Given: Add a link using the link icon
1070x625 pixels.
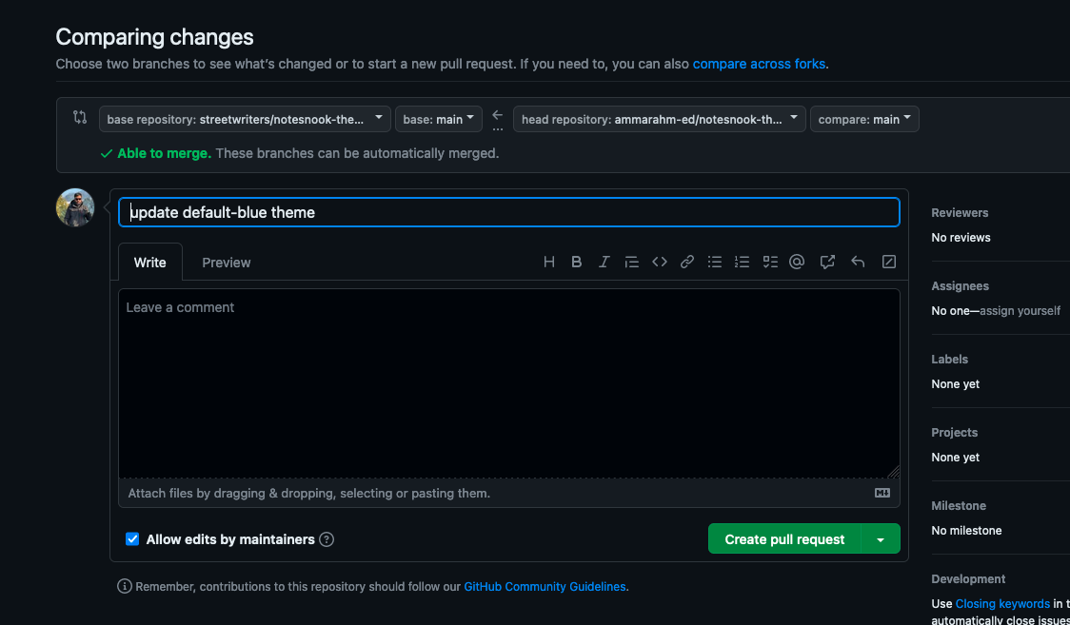Looking at the screenshot, I should [x=686, y=263].
